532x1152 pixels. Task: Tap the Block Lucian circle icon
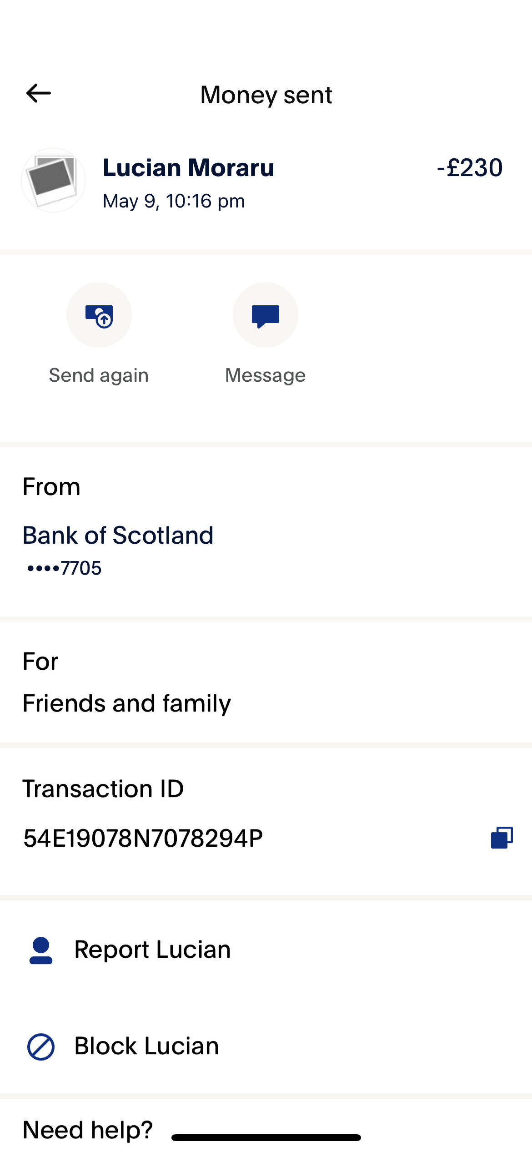pos(41,1046)
